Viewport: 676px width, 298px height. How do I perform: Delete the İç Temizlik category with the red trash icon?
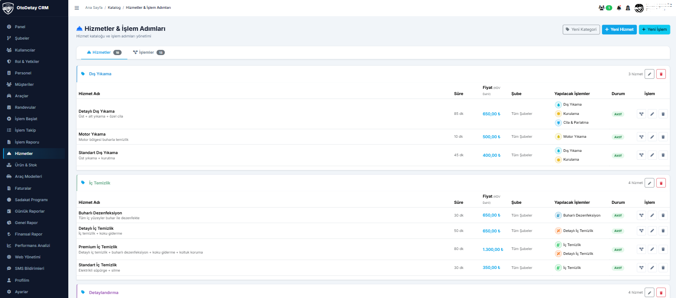pyautogui.click(x=661, y=183)
